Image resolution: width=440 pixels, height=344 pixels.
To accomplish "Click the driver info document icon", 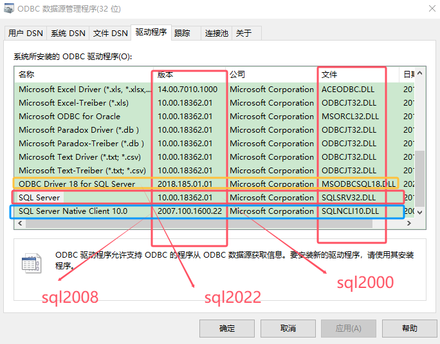I will (x=32, y=263).
